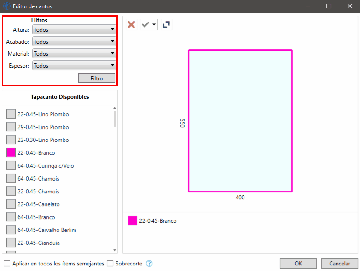Image resolution: width=360 pixels, height=271 pixels.
Task: Click the 64-0.45-Branco list text
Action: pos(36,217)
